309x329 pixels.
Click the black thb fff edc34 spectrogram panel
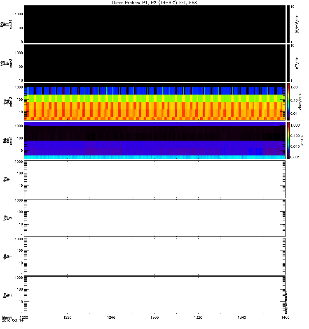(154, 24)
